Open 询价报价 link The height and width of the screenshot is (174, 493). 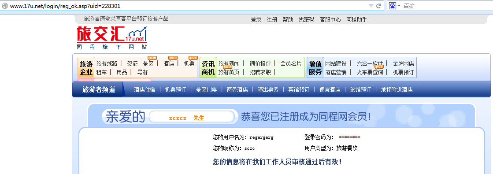(260, 63)
